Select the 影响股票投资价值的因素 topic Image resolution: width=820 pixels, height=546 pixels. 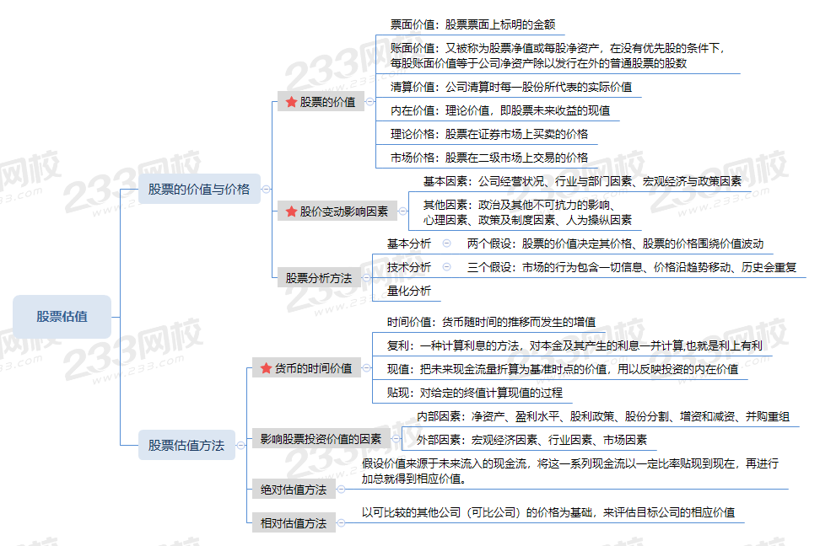[321, 439]
